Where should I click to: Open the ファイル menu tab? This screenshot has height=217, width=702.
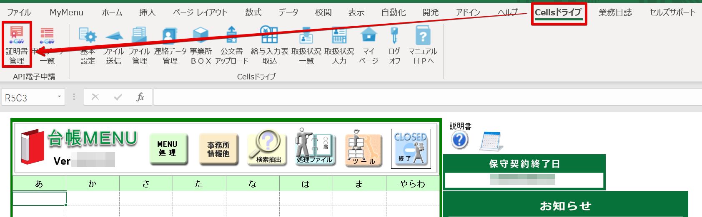pos(19,12)
